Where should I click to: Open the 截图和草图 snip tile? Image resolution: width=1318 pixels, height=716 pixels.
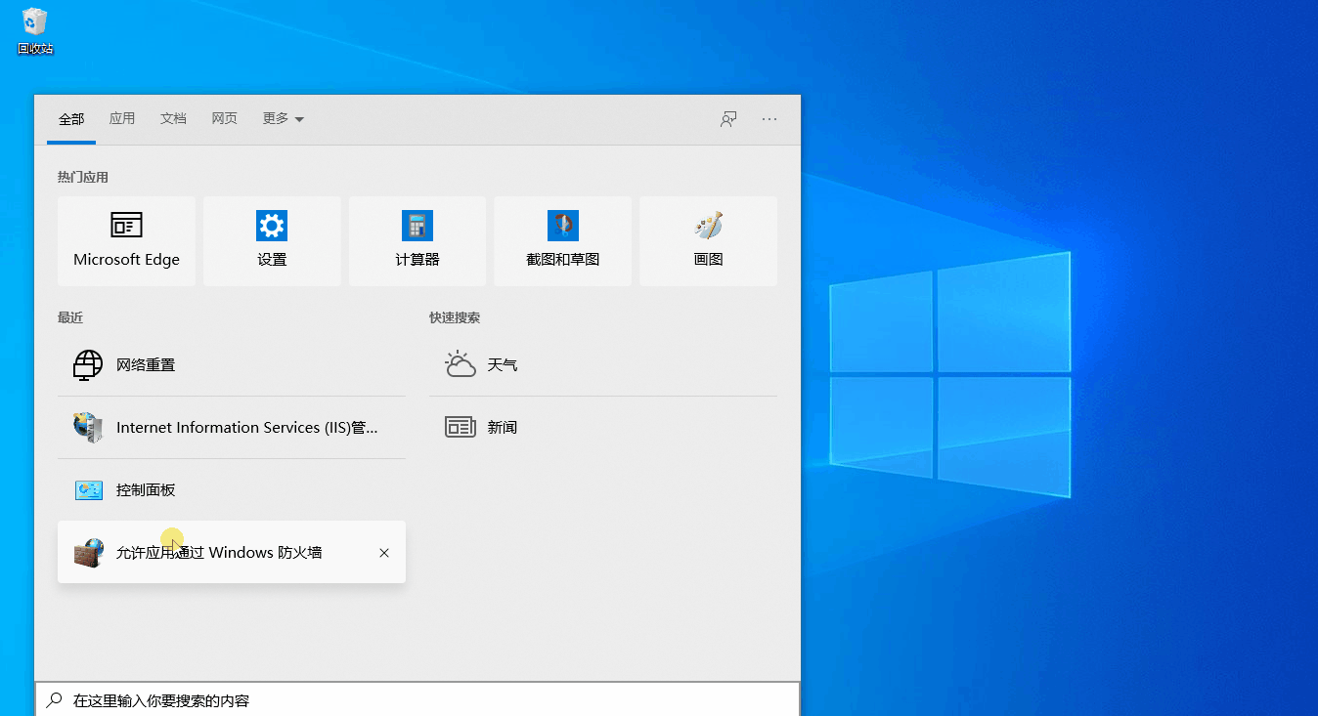click(x=562, y=241)
